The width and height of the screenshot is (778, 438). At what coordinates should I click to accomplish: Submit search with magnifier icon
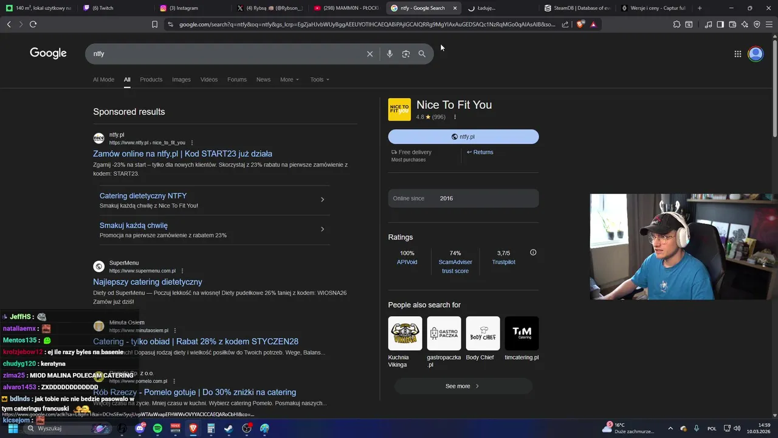pos(422,54)
